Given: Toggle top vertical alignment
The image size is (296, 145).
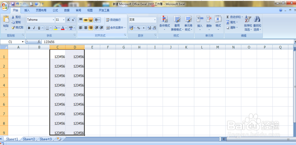Looking at the screenshot, I should (81, 20).
